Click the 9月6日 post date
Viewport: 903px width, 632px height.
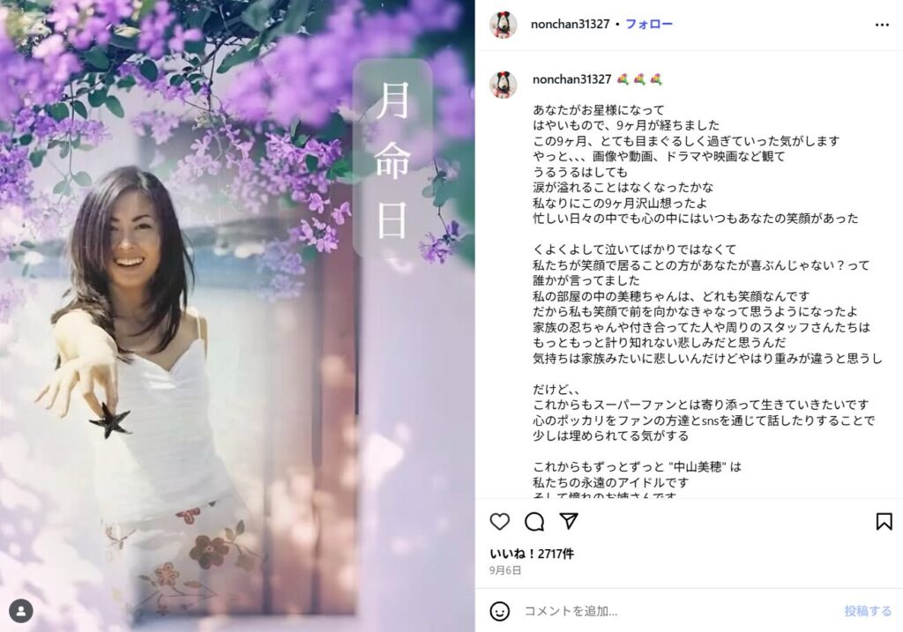click(505, 570)
